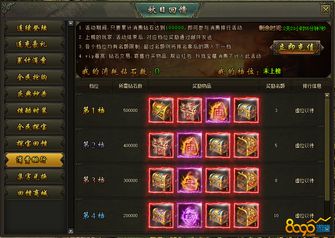This screenshot has height=238, width=335.
Task: Open the 连续登陆 tab
Action: point(34,28)
